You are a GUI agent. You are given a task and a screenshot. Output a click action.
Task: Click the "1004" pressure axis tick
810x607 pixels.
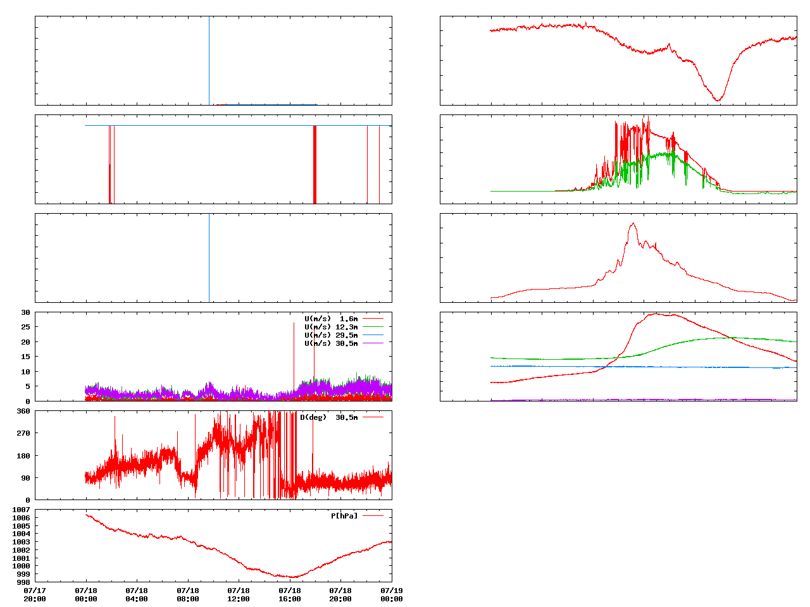coord(21,534)
